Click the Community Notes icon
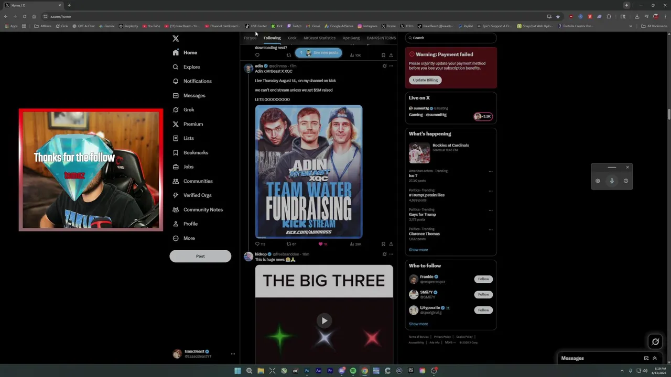Viewport: 671px width, 377px height. click(176, 209)
